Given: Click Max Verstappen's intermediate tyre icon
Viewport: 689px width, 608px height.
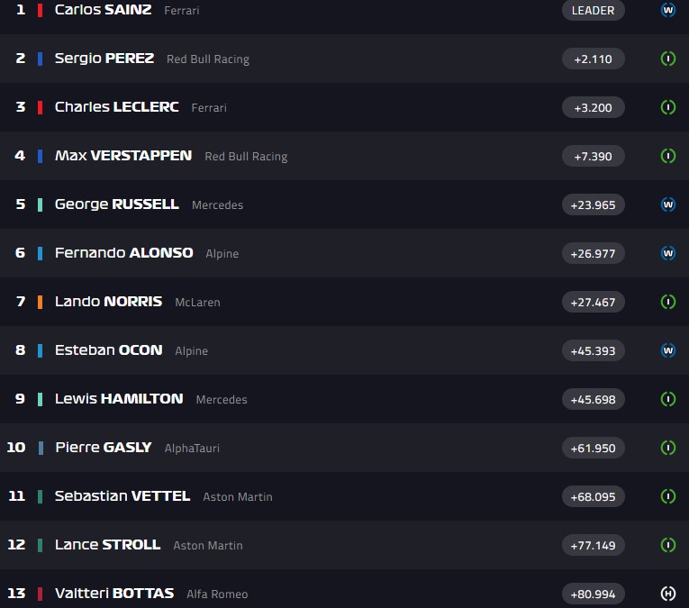Looking at the screenshot, I should (668, 156).
